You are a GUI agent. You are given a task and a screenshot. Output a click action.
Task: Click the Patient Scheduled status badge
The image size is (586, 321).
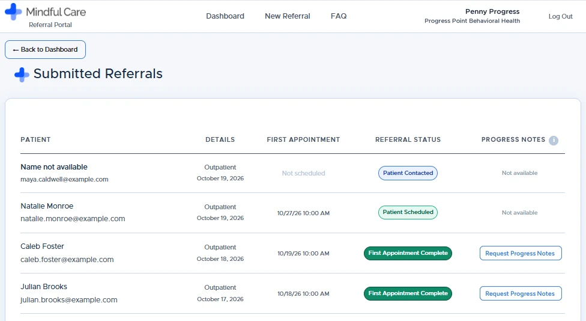coord(408,212)
